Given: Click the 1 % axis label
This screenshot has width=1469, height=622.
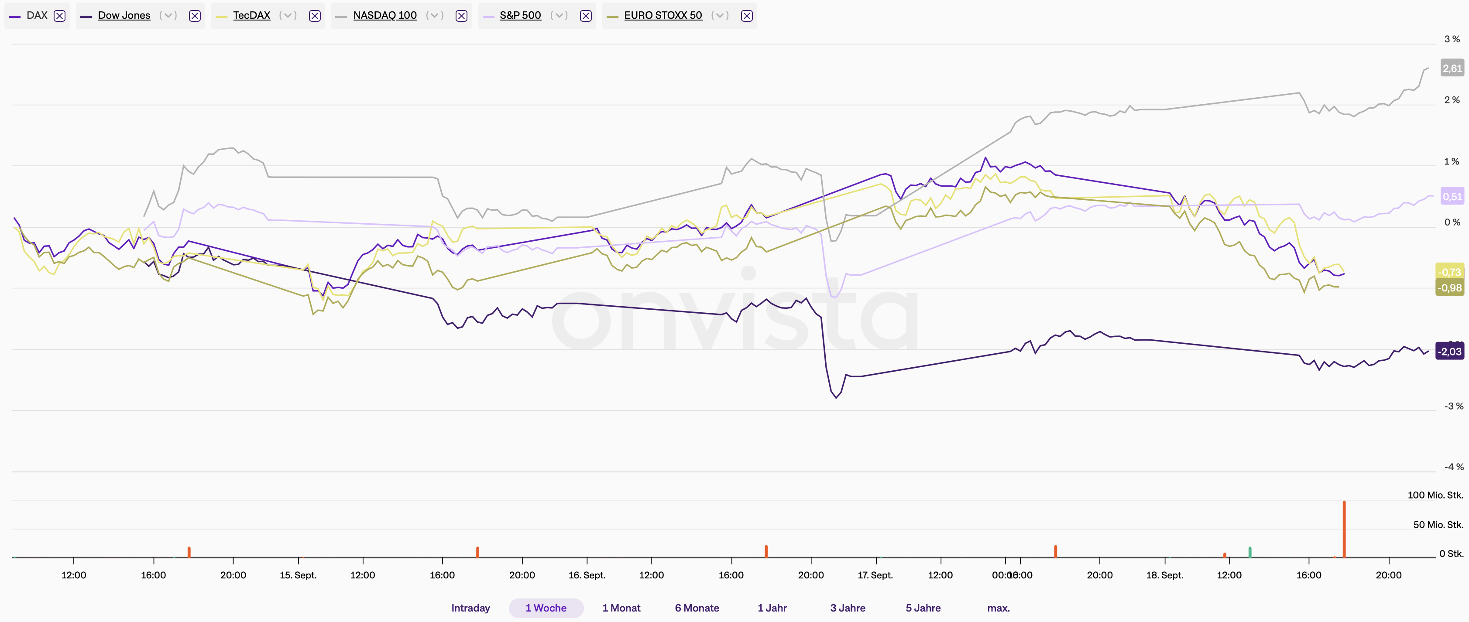Looking at the screenshot, I should 1452,161.
